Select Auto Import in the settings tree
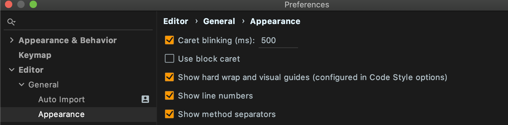Image resolution: width=508 pixels, height=125 pixels. (62, 99)
